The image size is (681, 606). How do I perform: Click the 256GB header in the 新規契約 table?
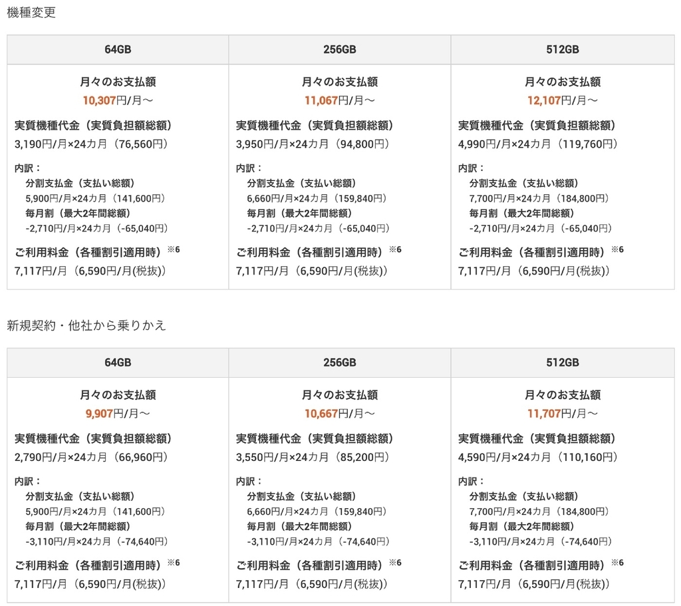tap(340, 363)
